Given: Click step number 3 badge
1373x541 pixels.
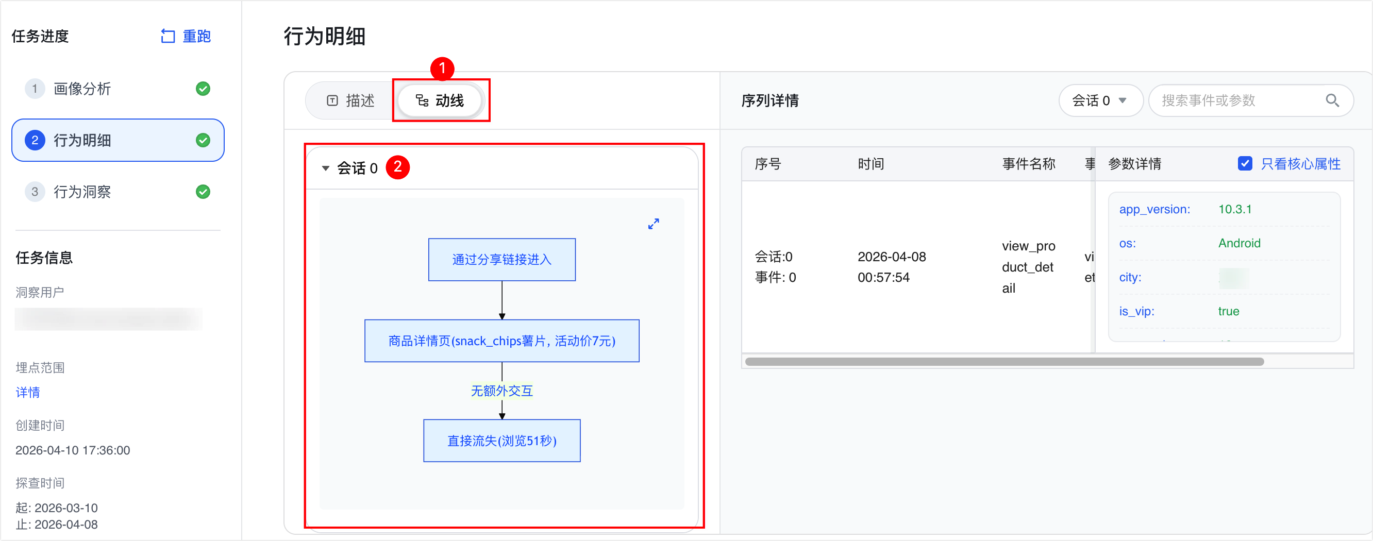Looking at the screenshot, I should [x=35, y=192].
